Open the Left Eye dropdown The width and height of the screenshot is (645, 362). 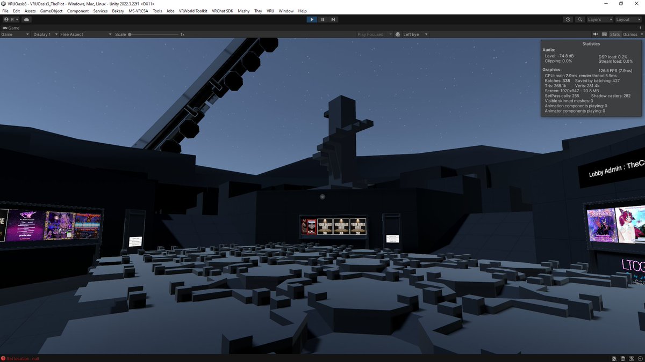[x=415, y=34]
